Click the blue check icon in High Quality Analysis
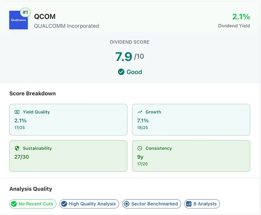This screenshot has height=215, width=261. pyautogui.click(x=64, y=204)
